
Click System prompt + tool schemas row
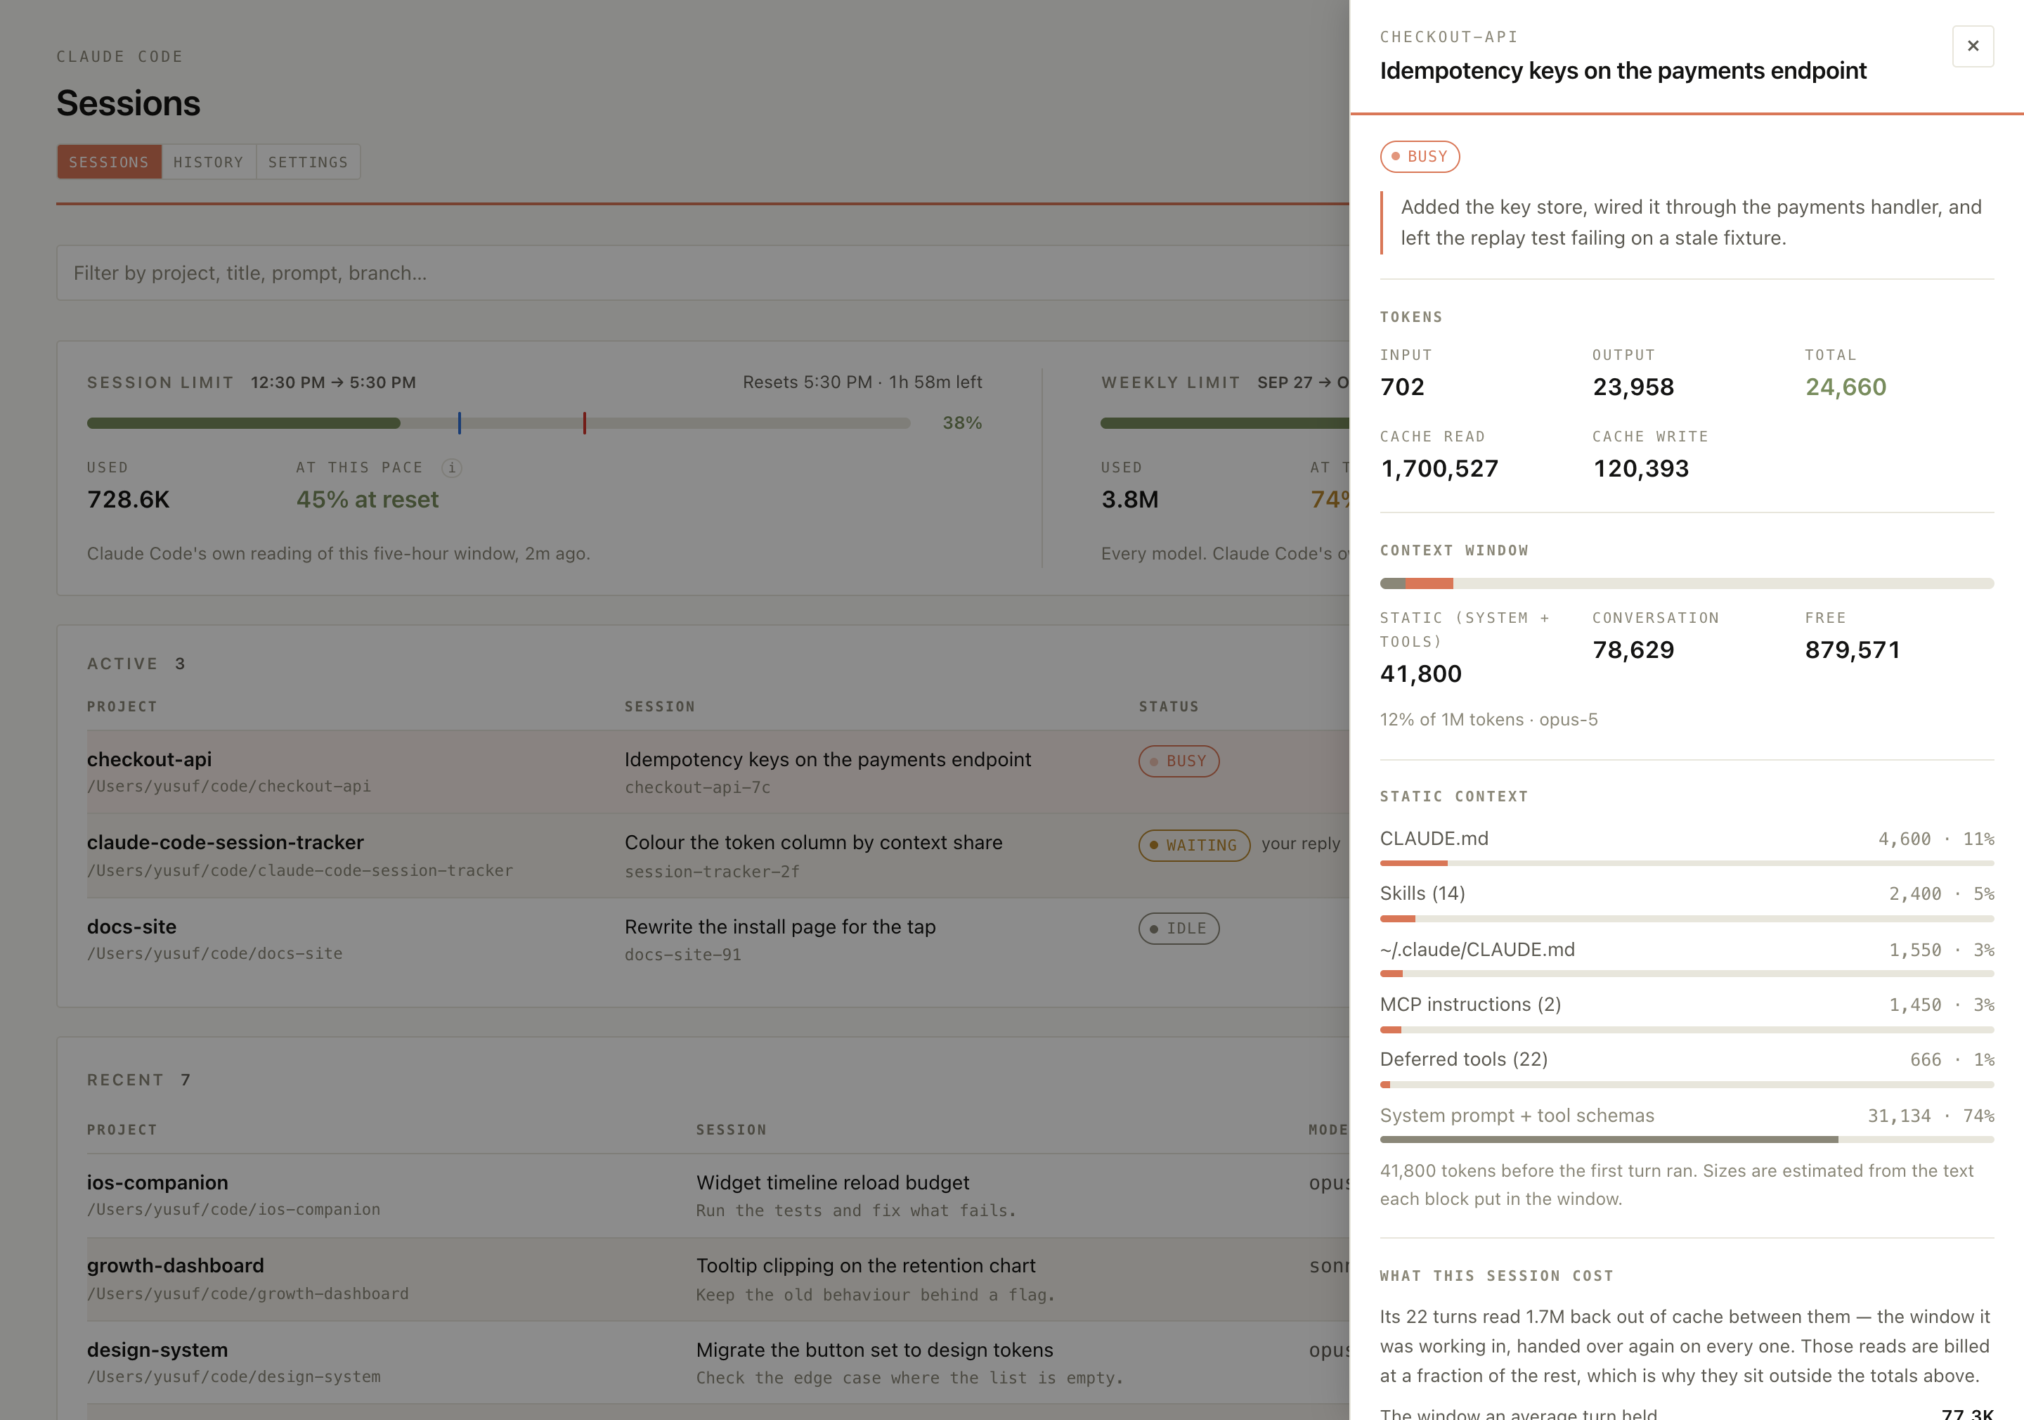pos(1687,1123)
